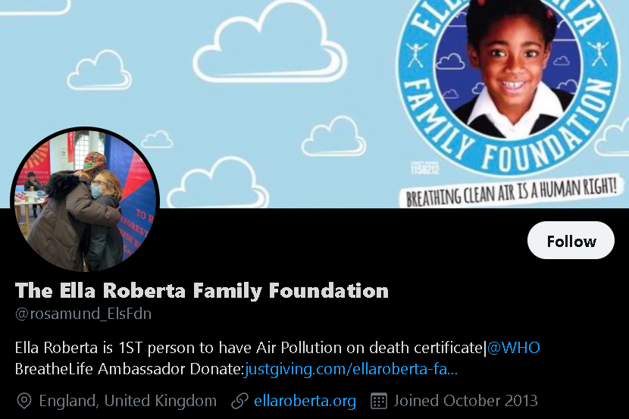
Task: Select the profile name The Ella Roberta Family Foundation
Action: coord(202,290)
